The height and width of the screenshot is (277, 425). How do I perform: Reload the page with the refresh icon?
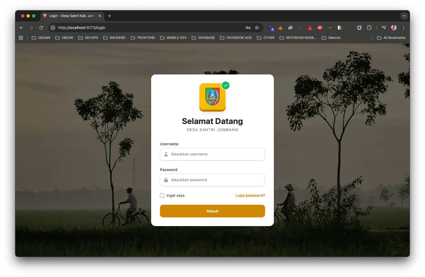(41, 28)
